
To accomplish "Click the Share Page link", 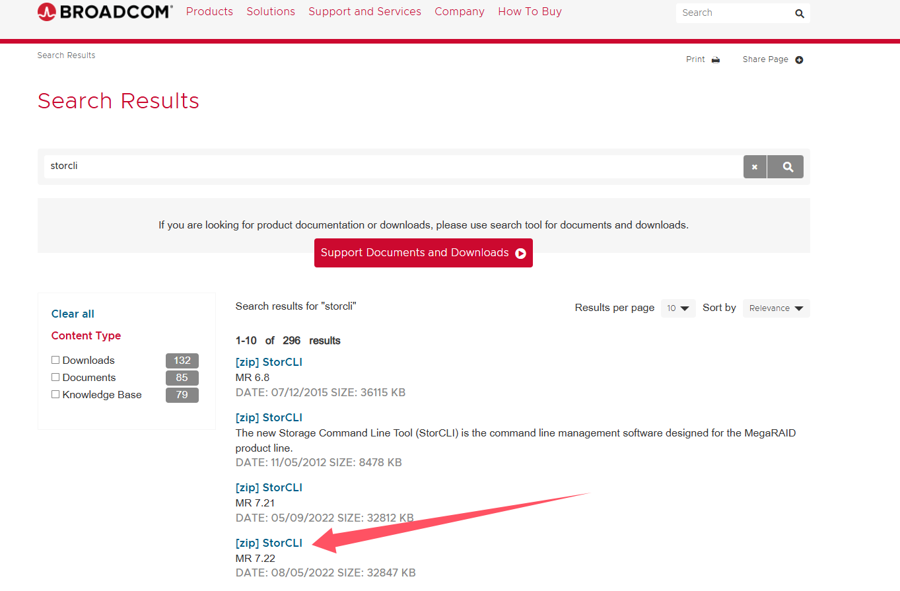I will [765, 59].
